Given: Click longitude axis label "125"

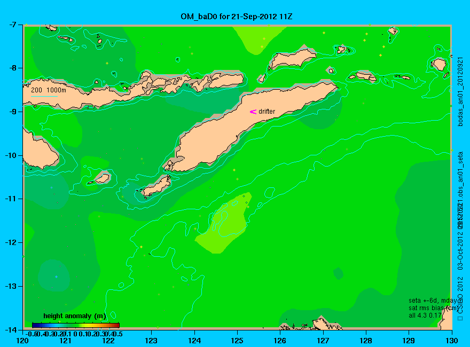Looking at the screenshot, I should [x=237, y=341].
